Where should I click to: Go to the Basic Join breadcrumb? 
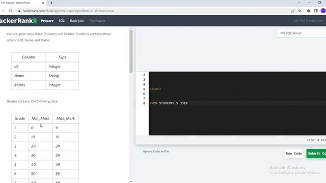click(x=77, y=21)
